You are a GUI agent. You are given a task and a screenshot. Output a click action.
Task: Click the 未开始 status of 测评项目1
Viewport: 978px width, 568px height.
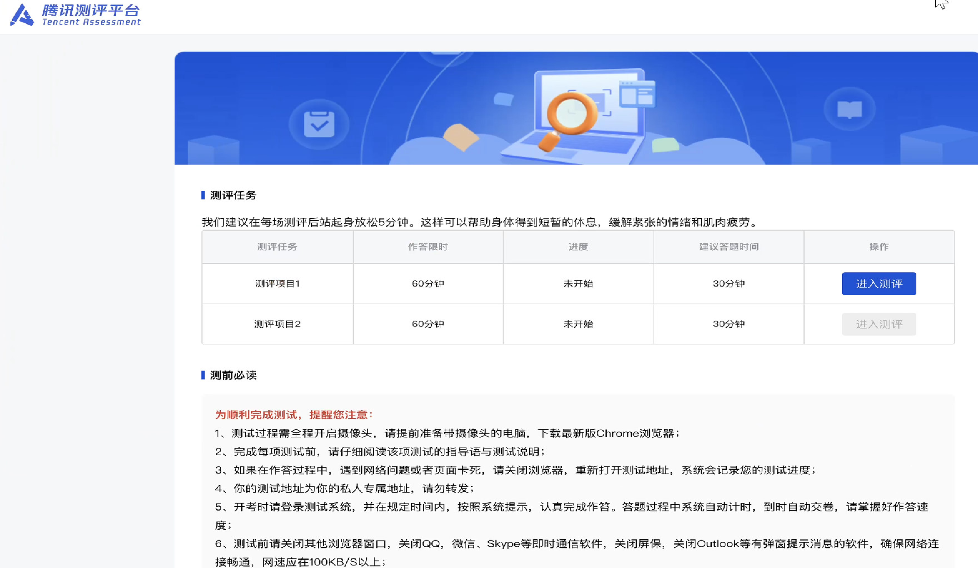[578, 284]
